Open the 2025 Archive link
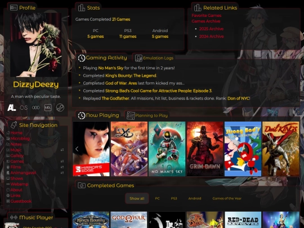This screenshot has height=228, width=304. [x=211, y=29]
